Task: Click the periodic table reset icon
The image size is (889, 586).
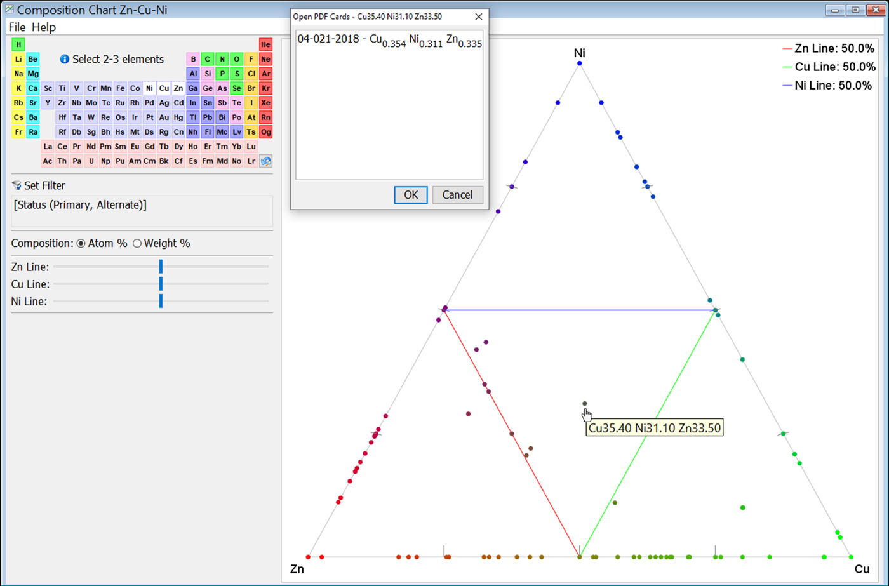Action: pyautogui.click(x=266, y=161)
